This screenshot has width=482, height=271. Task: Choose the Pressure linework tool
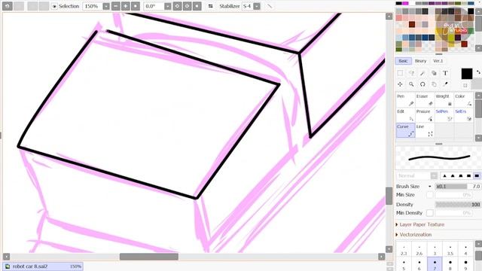point(425,115)
